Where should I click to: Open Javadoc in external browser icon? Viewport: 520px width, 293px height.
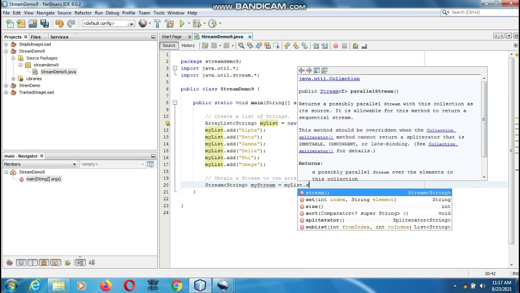(316, 71)
